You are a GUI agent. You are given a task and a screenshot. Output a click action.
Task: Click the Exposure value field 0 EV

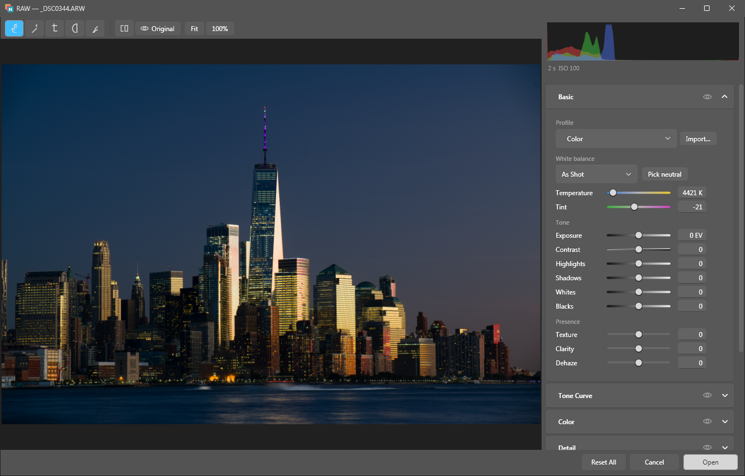pyautogui.click(x=692, y=235)
